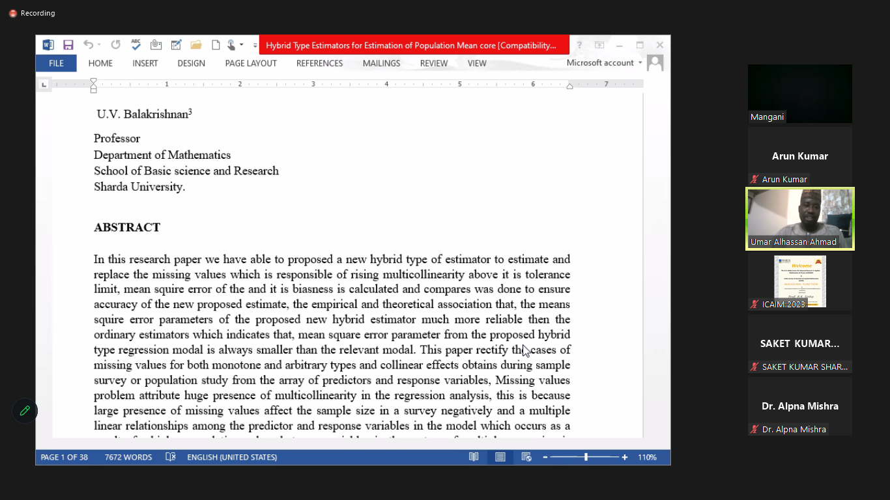The image size is (890, 500).
Task: Click the 110% zoom level button
Action: (x=647, y=457)
